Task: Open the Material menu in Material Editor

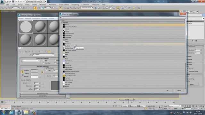Action: pyautogui.click(x=28, y=19)
